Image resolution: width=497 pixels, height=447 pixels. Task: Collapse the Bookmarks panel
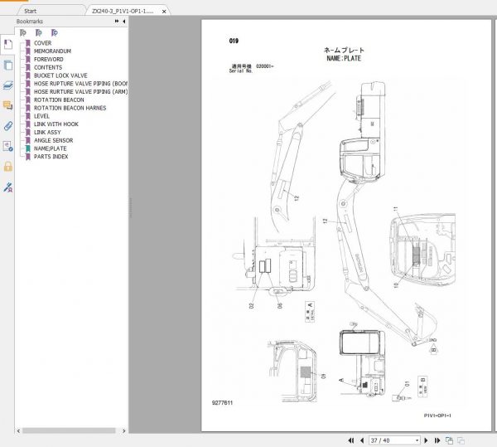coord(124,22)
